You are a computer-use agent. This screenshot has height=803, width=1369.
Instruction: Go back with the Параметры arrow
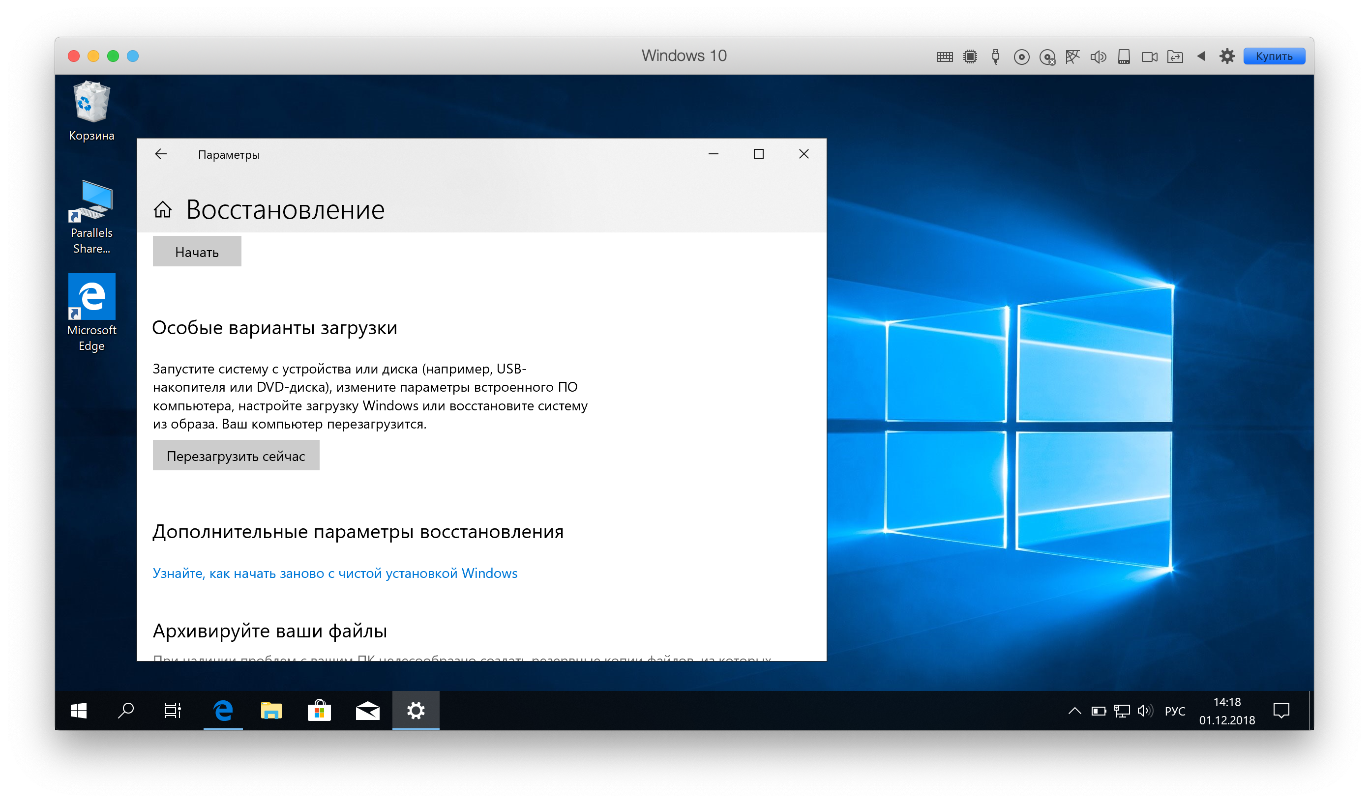pos(161,154)
